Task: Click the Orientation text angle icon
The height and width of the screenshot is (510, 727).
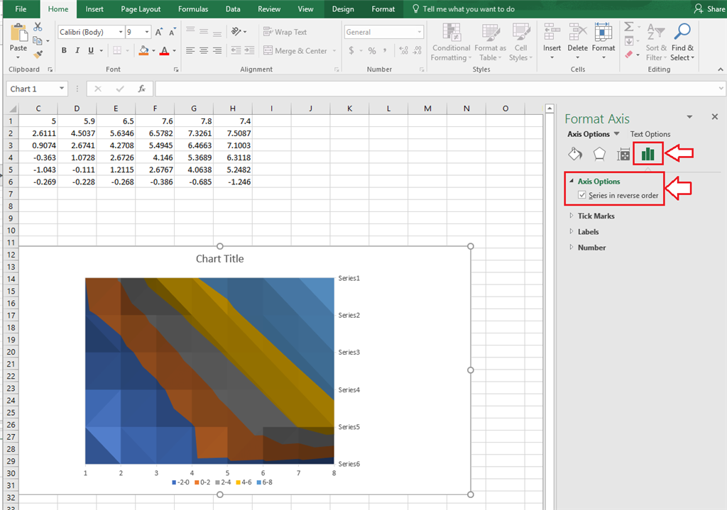Action: tap(236, 31)
